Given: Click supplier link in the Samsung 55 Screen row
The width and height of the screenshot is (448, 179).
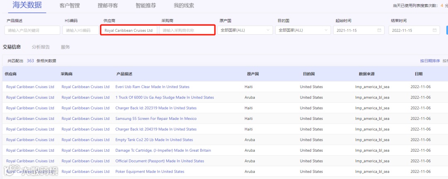Looking at the screenshot, I should [x=30, y=118].
